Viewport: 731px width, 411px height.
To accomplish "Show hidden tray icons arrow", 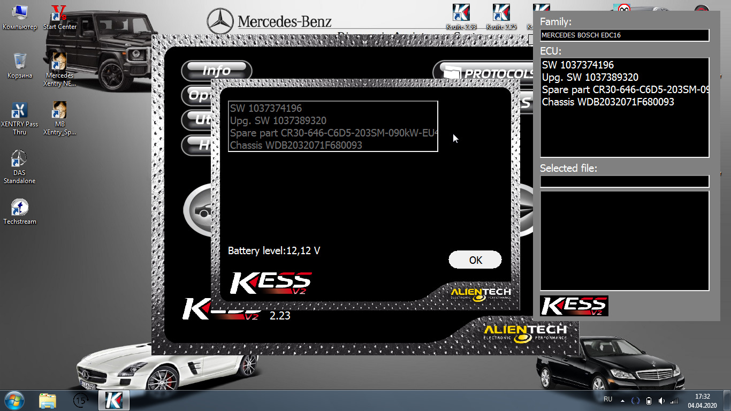I will click(x=622, y=400).
